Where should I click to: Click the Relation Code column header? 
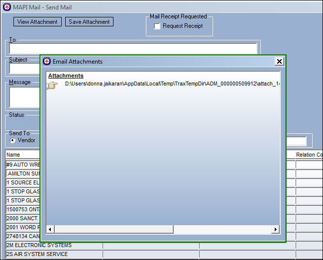click(309, 155)
